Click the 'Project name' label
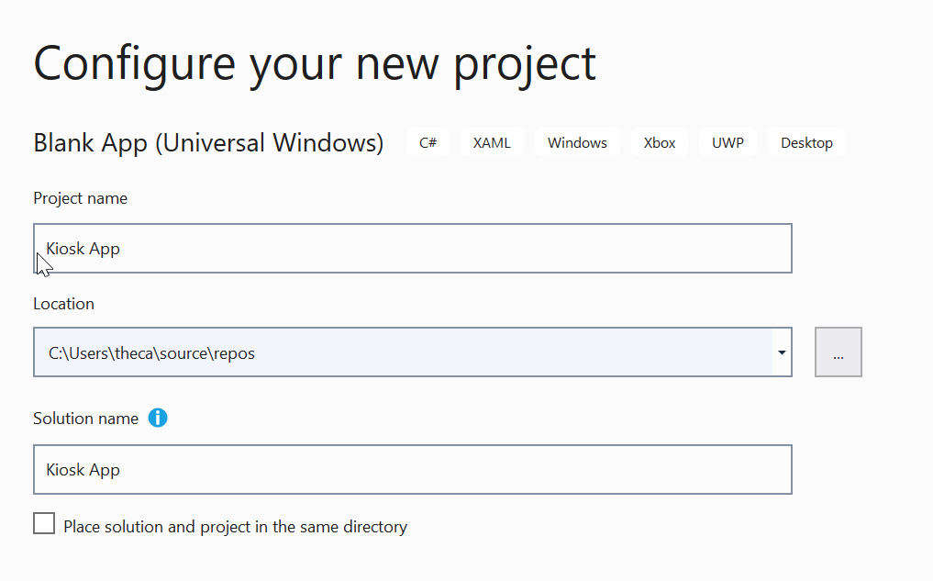 click(x=81, y=198)
